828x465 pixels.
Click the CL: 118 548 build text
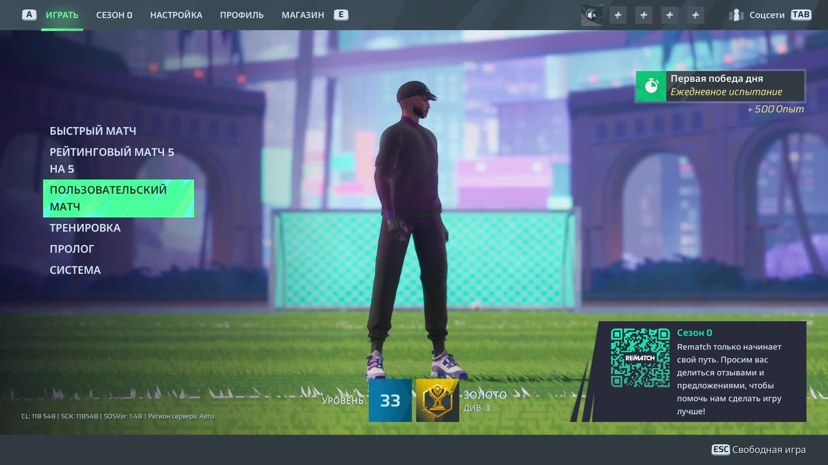coord(38,416)
